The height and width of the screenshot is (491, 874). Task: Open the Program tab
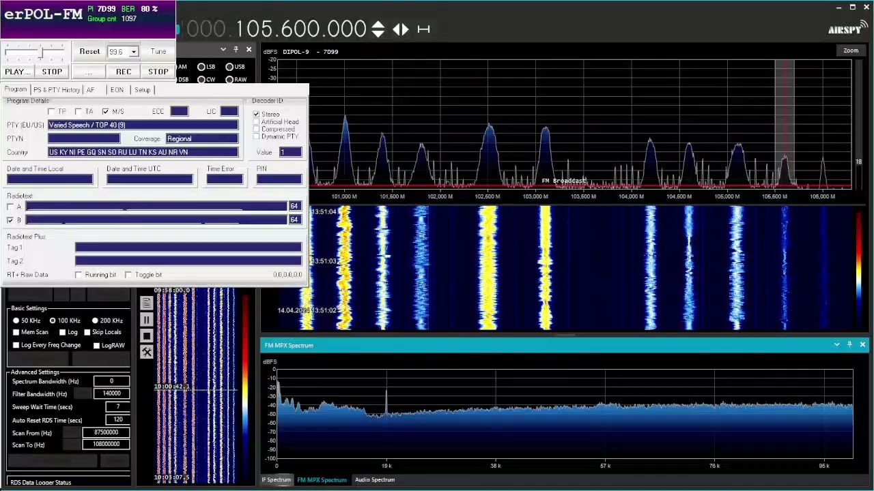click(x=16, y=89)
